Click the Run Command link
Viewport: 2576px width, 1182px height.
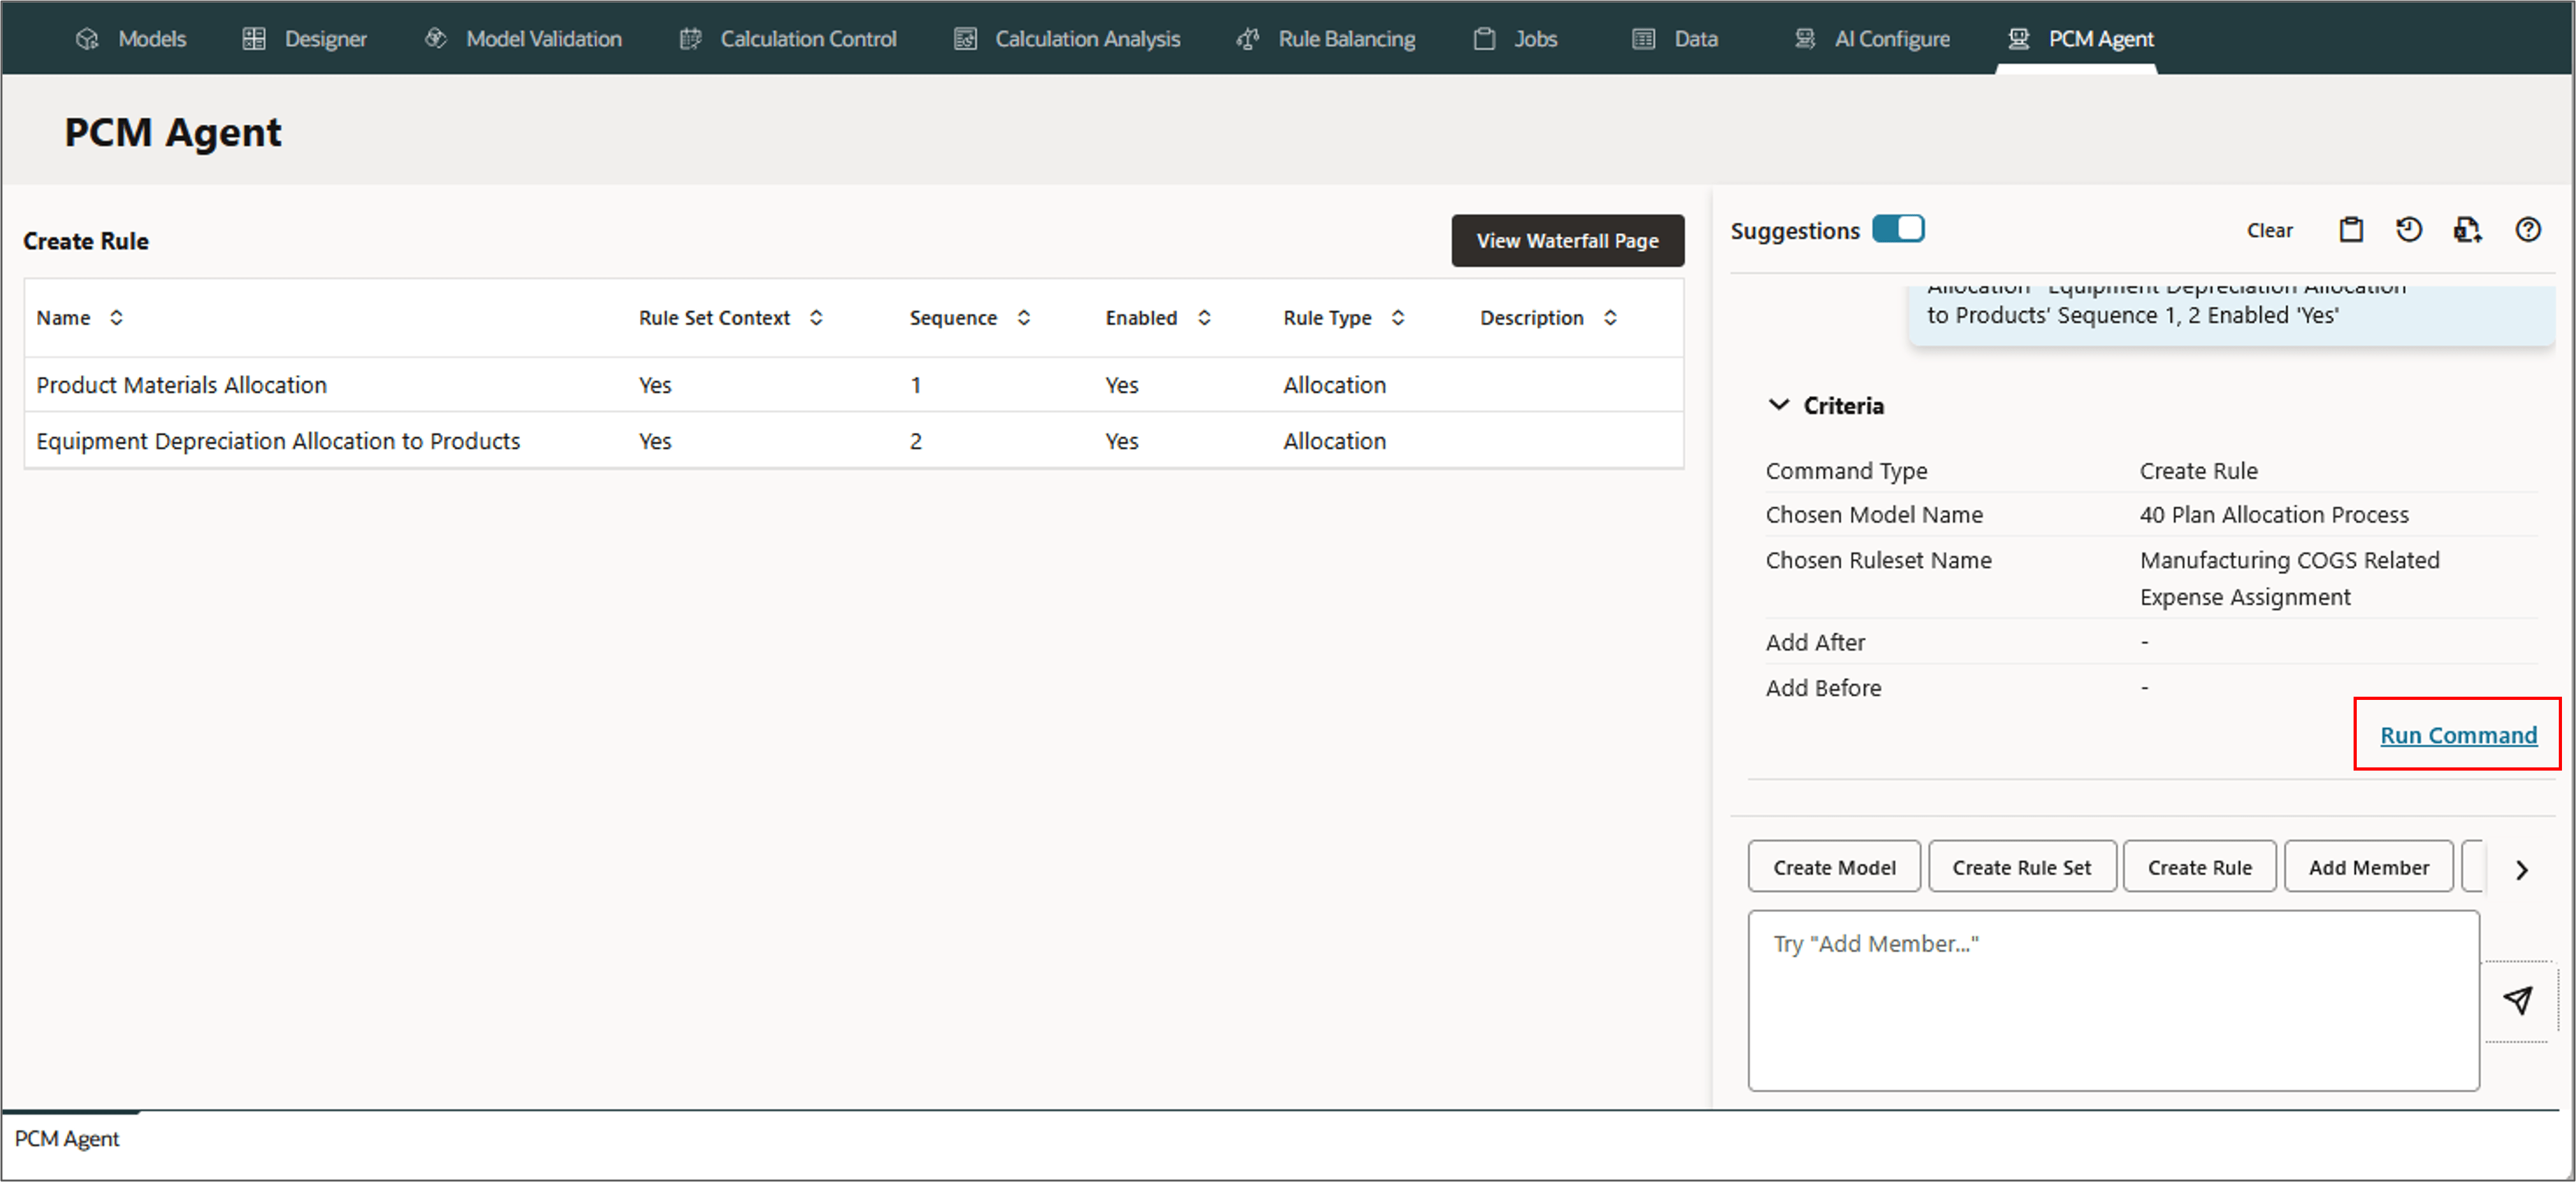coord(2457,736)
